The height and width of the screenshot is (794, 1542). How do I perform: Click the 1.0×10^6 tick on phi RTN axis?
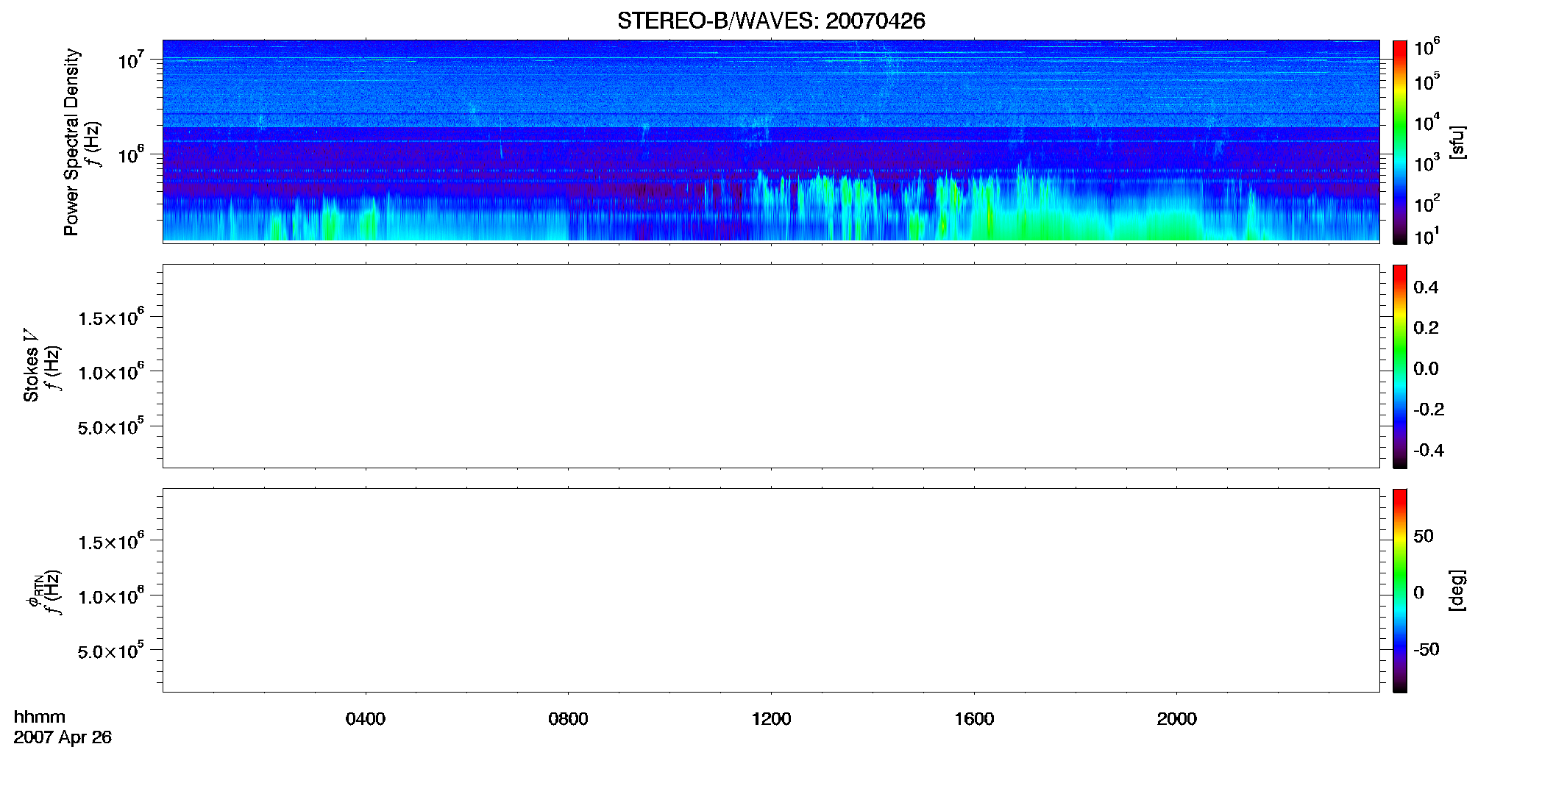coord(111,596)
